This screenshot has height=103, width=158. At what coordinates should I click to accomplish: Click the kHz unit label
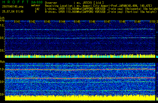[2, 20]
